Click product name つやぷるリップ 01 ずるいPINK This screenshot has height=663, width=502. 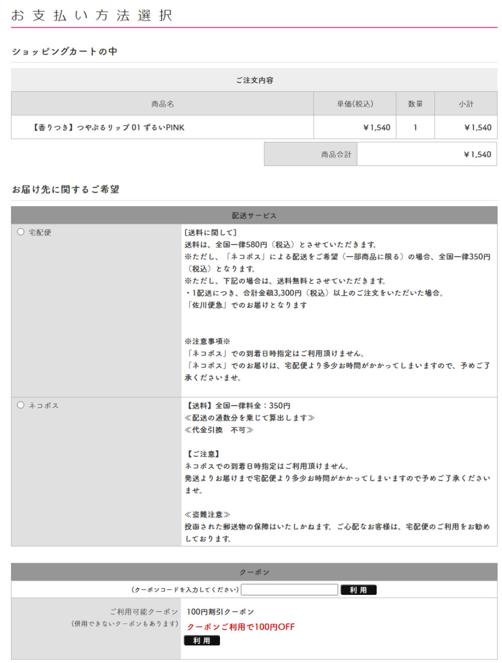tap(109, 127)
